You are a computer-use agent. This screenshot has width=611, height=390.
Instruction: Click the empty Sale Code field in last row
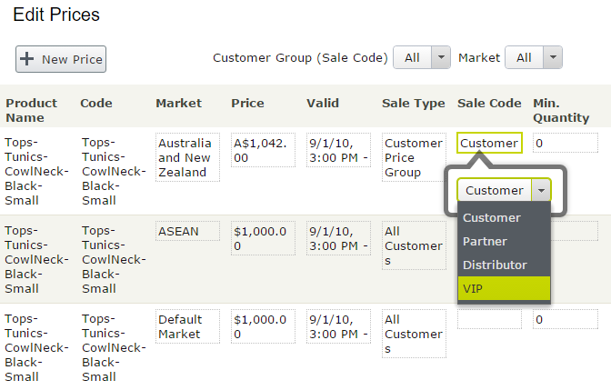(x=489, y=319)
